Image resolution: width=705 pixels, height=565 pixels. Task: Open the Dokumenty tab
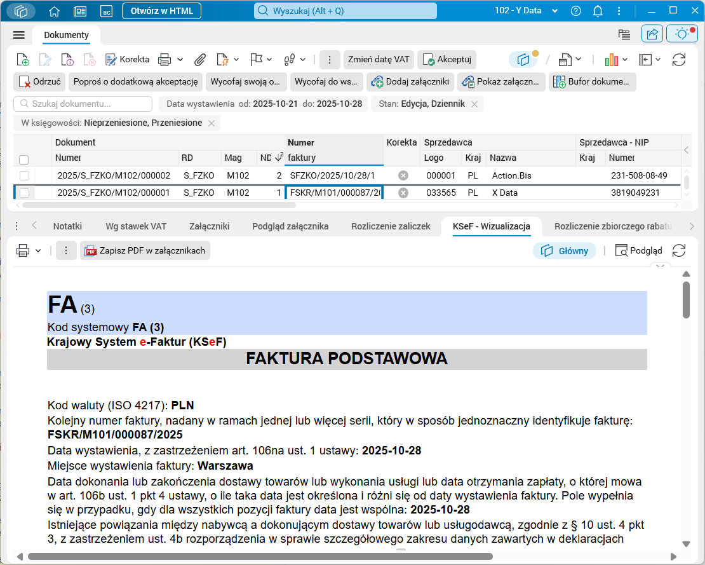pos(67,35)
